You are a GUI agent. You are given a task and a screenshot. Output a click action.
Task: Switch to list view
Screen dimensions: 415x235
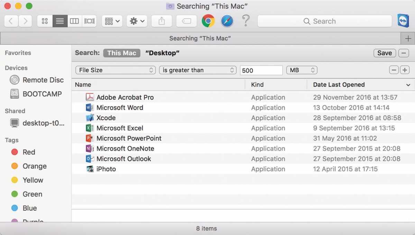pyautogui.click(x=60, y=21)
